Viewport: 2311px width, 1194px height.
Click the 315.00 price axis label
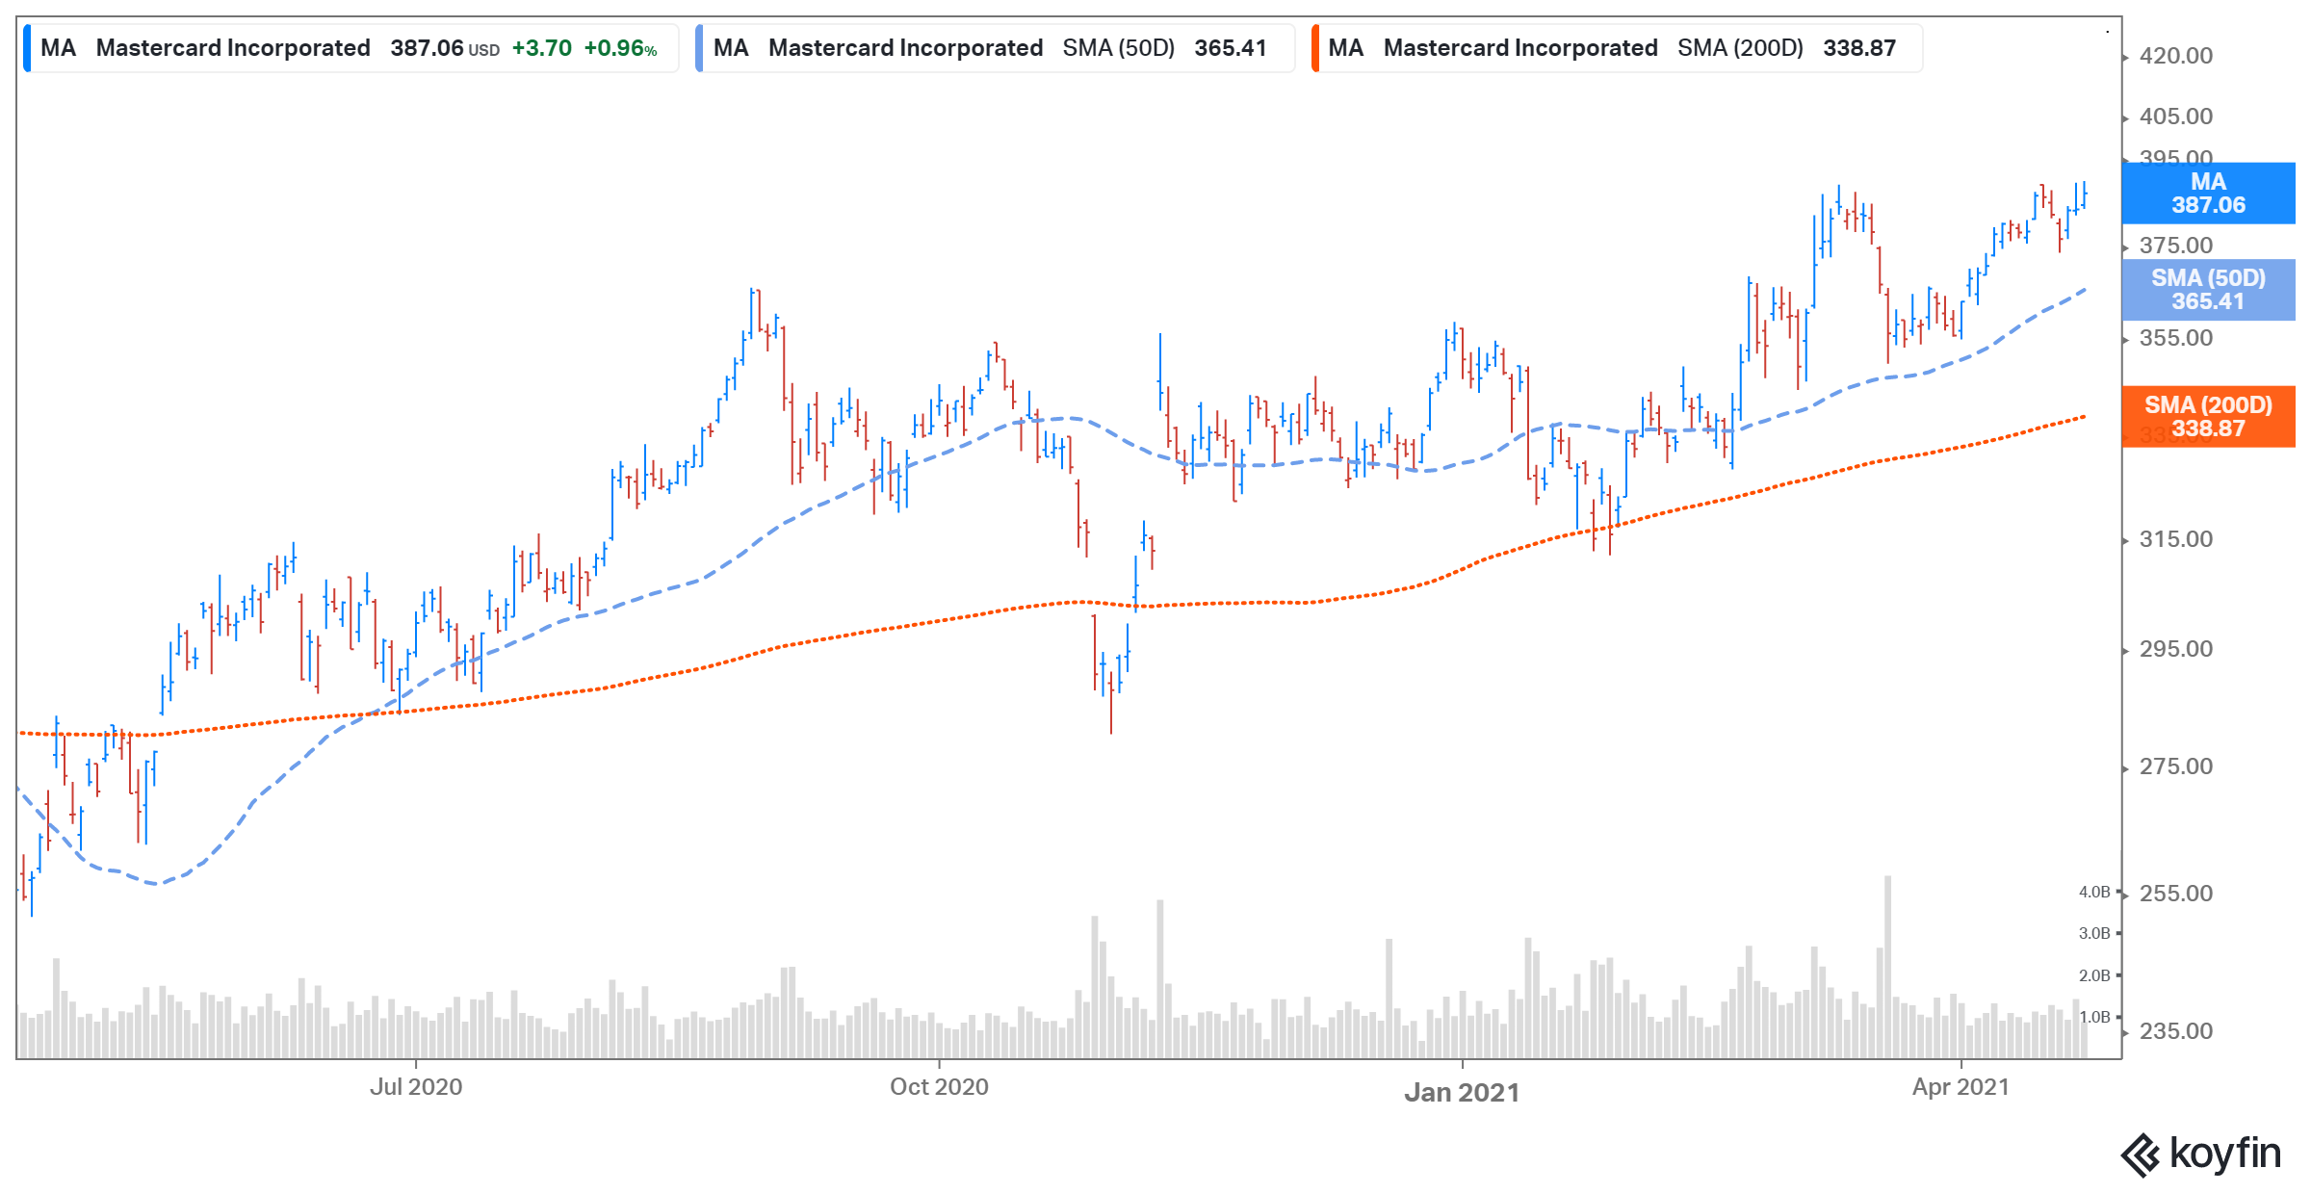tap(2176, 539)
